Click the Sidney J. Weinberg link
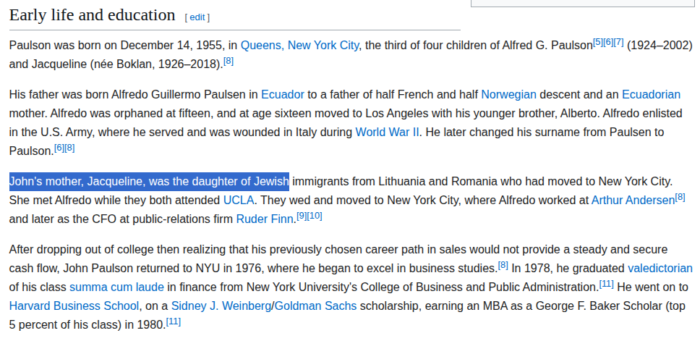 pos(220,306)
